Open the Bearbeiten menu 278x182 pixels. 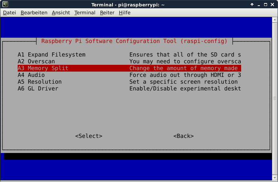pyautogui.click(x=34, y=12)
